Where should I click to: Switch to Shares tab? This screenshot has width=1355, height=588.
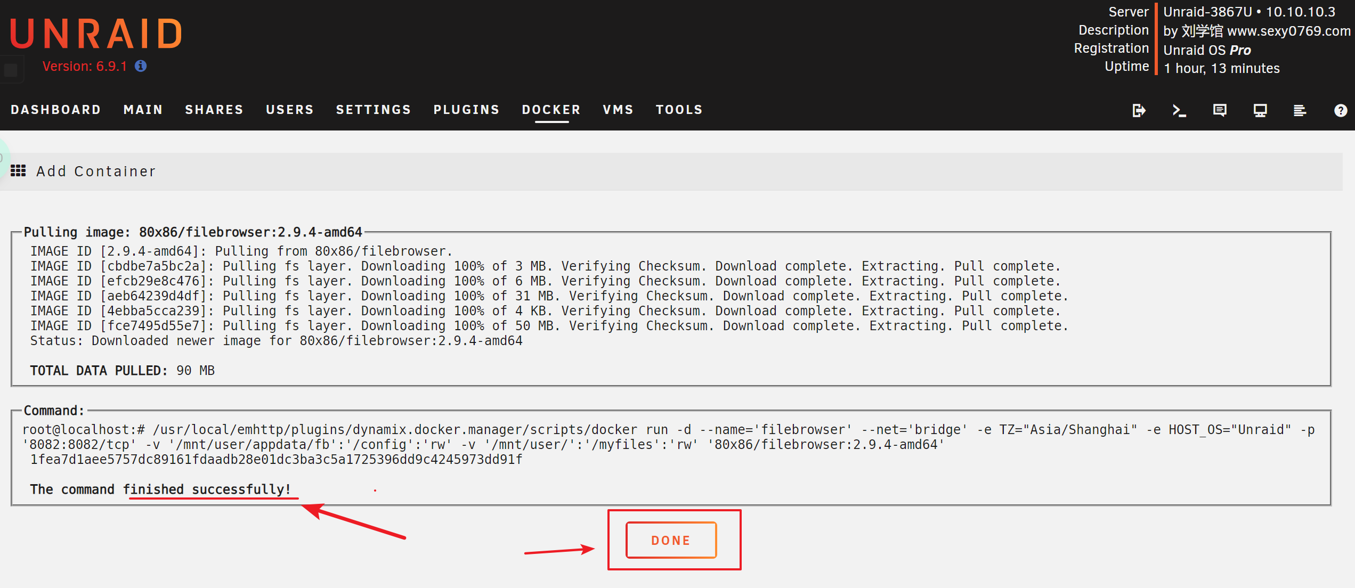point(214,110)
